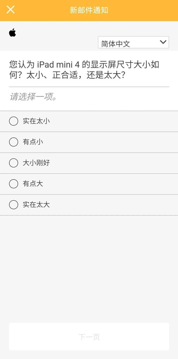The width and height of the screenshot is (178, 359).
Task: Select the 实在太大 radio circle
Action: (x=14, y=205)
